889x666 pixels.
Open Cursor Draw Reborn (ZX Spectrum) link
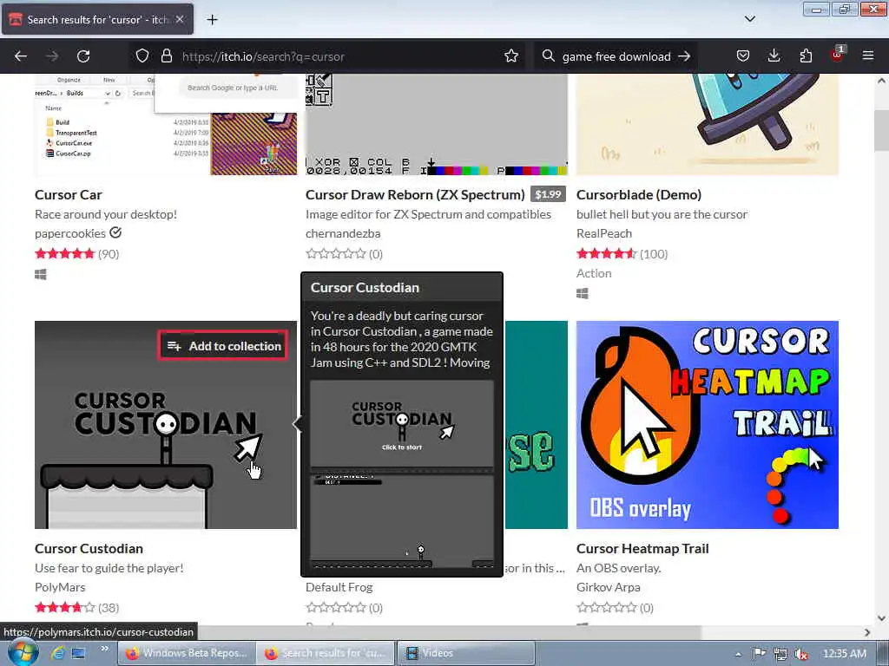pos(415,195)
